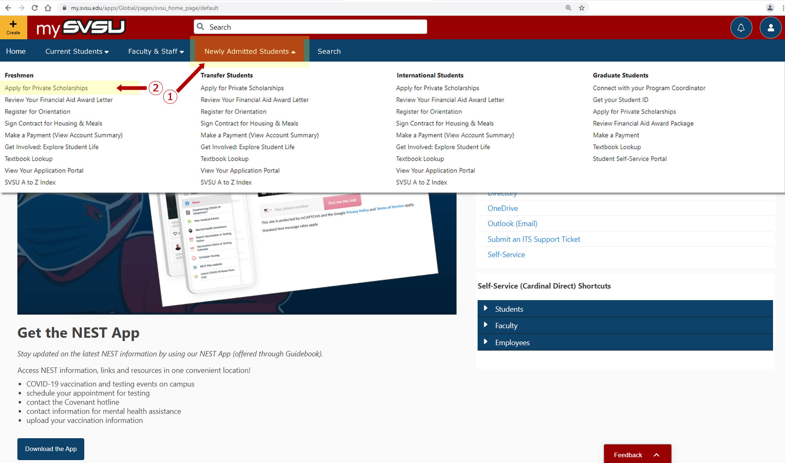785x463 pixels.
Task: Click the mySVSU logo
Action: (81, 28)
